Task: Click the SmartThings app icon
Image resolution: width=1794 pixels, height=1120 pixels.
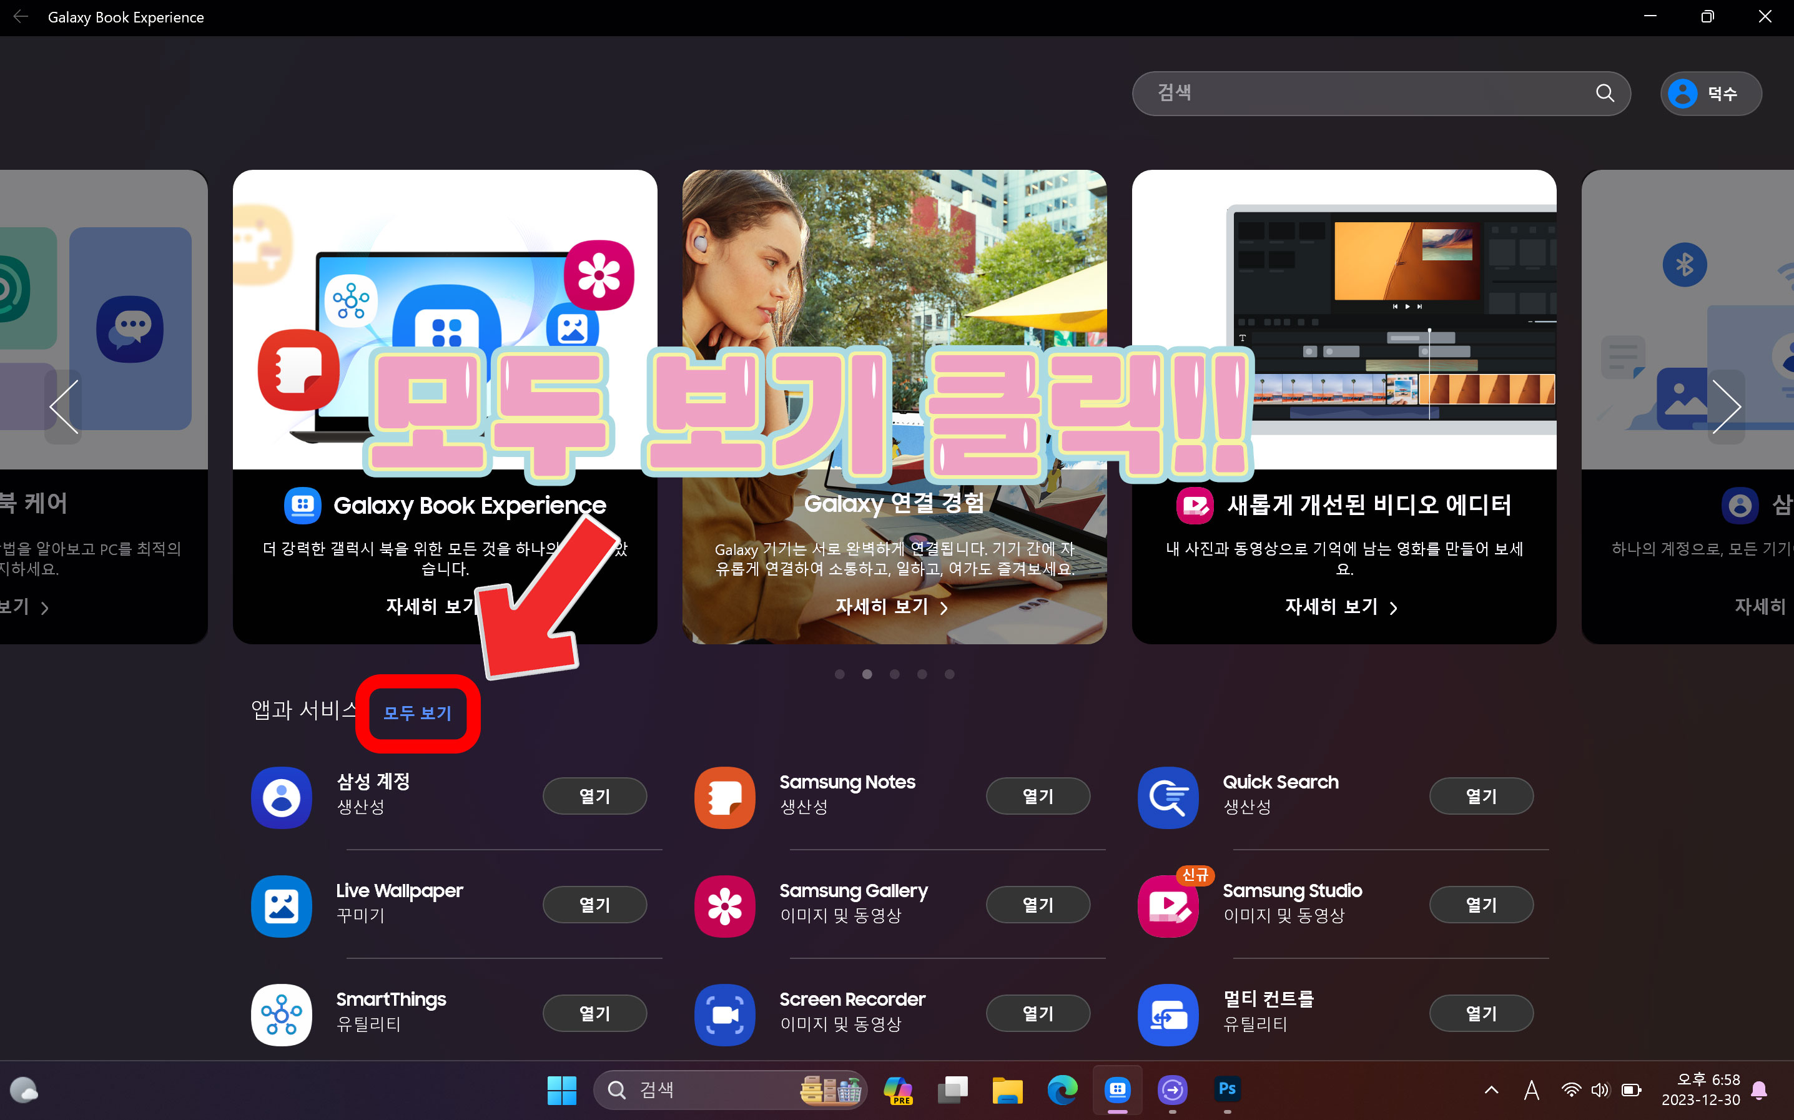Action: pyautogui.click(x=281, y=1014)
